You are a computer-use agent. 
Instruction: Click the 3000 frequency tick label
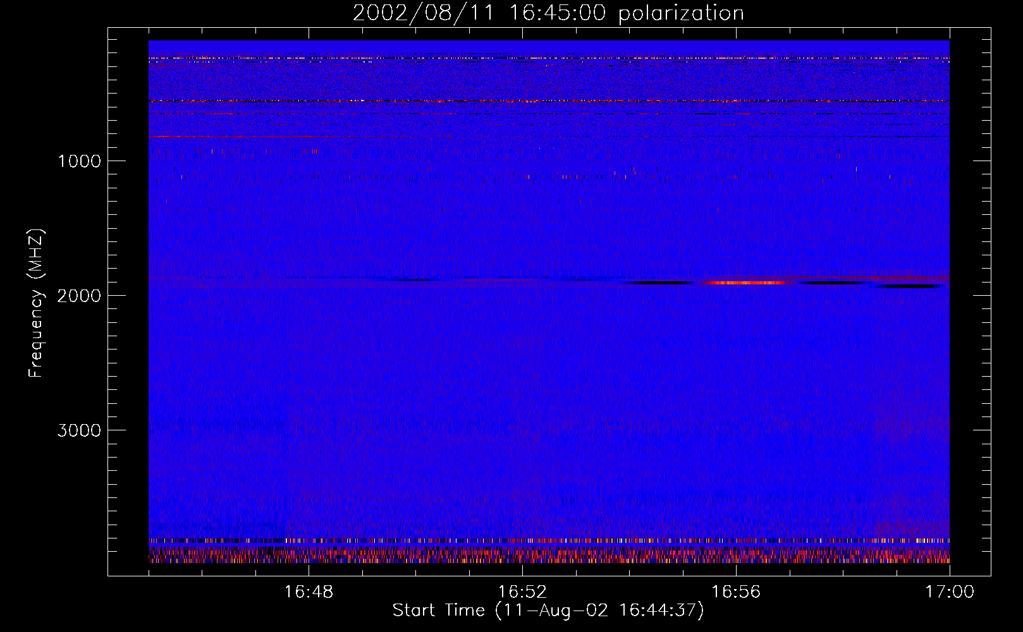pos(79,430)
